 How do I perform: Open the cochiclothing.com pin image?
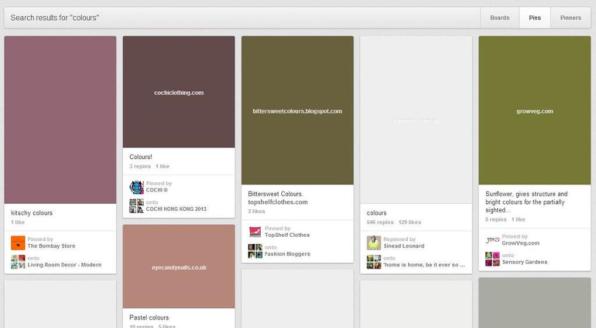(x=179, y=92)
